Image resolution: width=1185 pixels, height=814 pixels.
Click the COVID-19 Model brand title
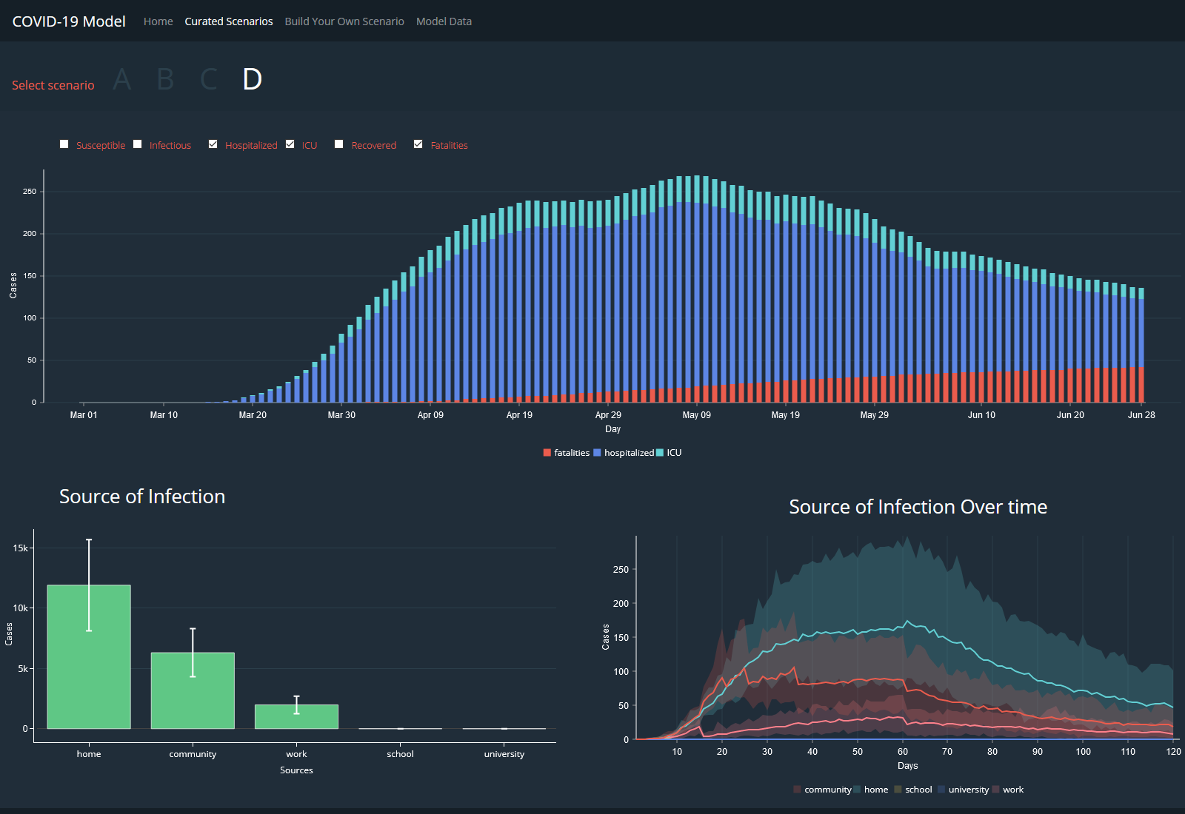(x=69, y=21)
